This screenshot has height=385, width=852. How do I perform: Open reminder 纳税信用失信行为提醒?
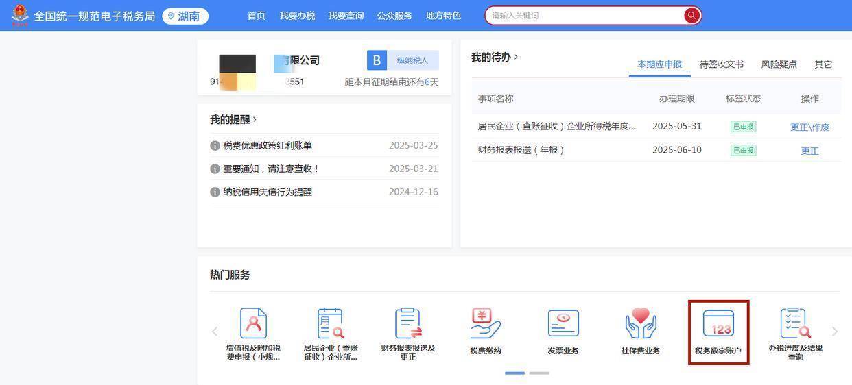point(268,192)
